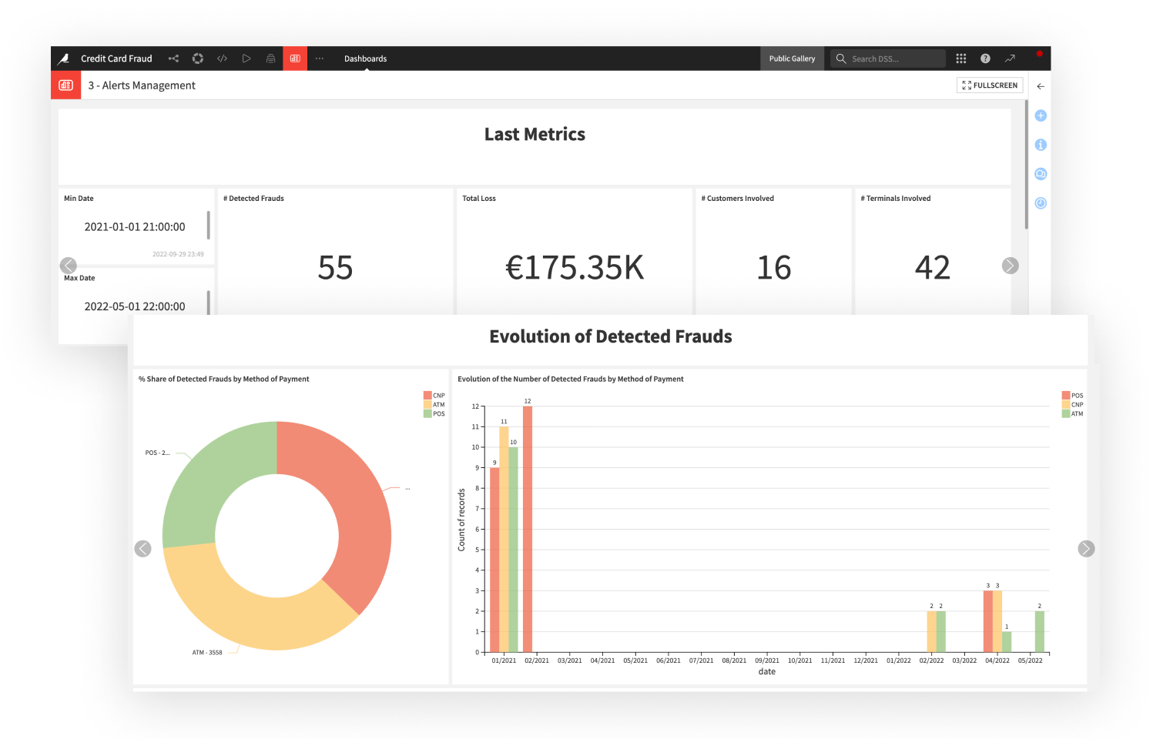
Task: Click the 16 customers involved value
Action: (774, 268)
